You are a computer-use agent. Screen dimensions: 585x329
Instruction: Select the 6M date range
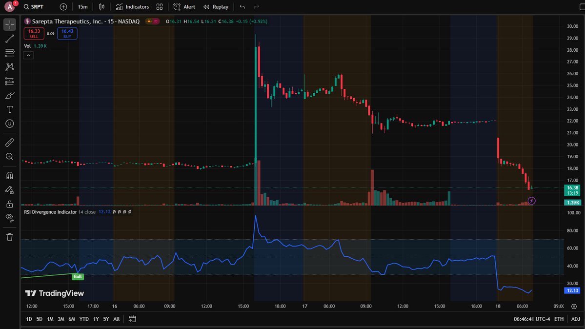coord(72,319)
